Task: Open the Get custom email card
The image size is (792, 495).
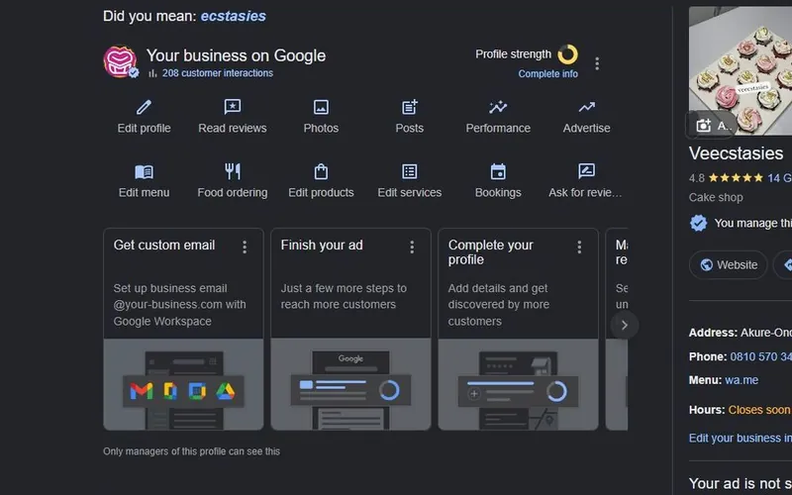Action: pos(183,330)
